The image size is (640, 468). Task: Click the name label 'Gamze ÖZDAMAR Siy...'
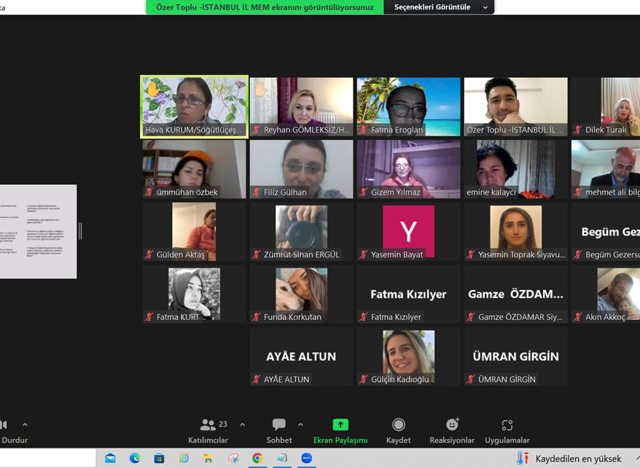click(x=520, y=317)
